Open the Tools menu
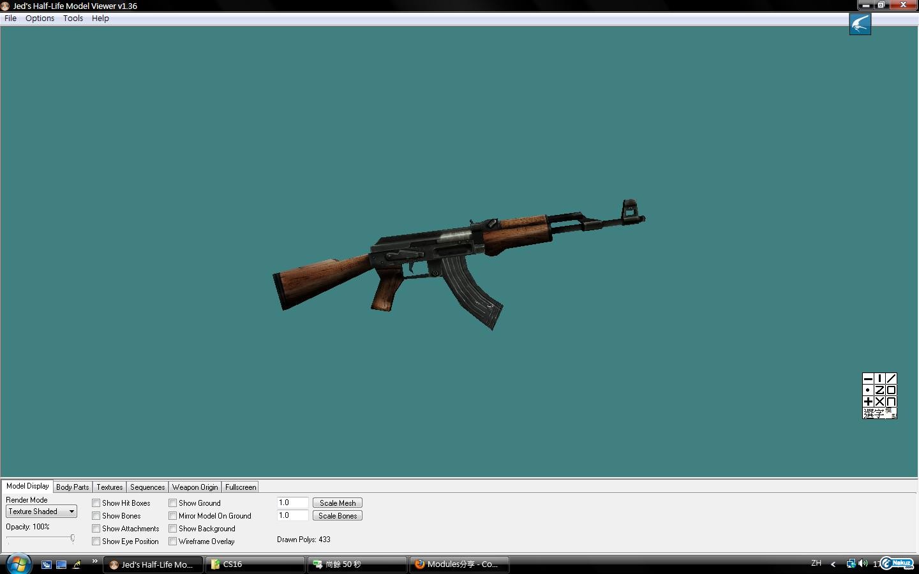The width and height of the screenshot is (919, 574). click(73, 18)
